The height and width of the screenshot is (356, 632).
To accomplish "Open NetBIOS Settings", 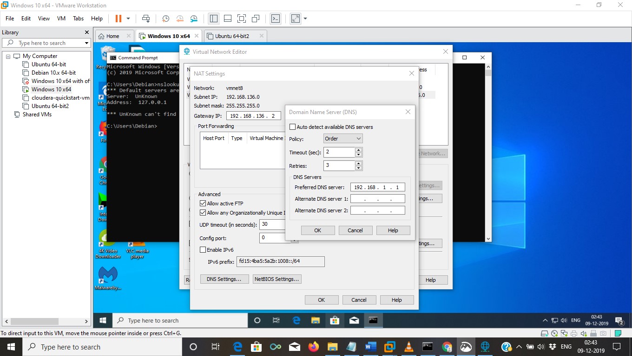I will point(276,279).
